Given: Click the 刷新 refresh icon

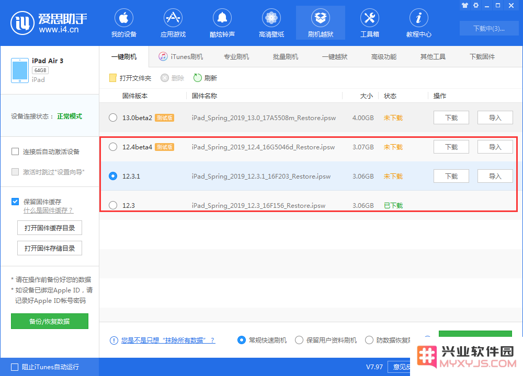Looking at the screenshot, I should [198, 78].
